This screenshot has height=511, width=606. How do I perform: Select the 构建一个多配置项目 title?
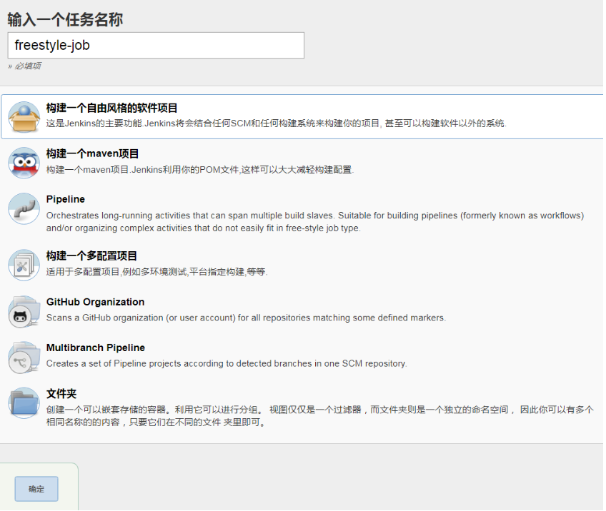tap(91, 256)
